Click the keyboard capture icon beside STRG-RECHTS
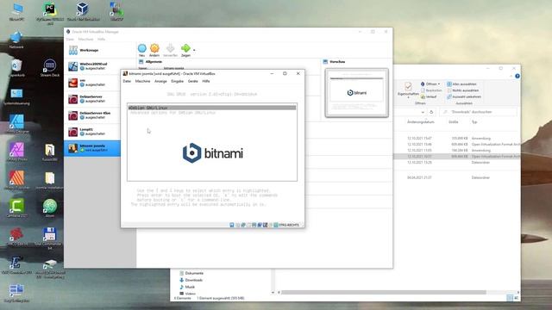552x310 pixels. (276, 225)
